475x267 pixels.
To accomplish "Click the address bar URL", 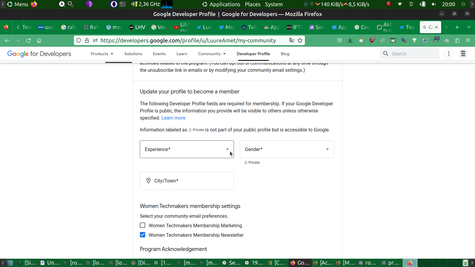I will (x=188, y=40).
